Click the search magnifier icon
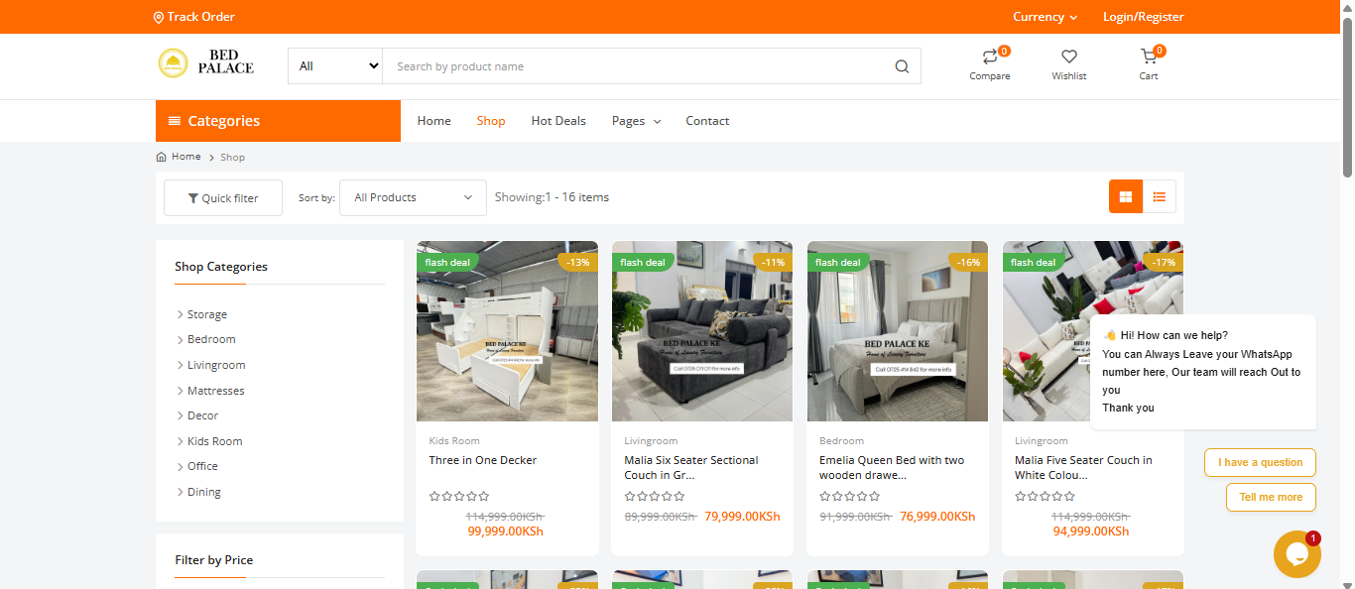Image resolution: width=1355 pixels, height=589 pixels. pyautogui.click(x=901, y=66)
